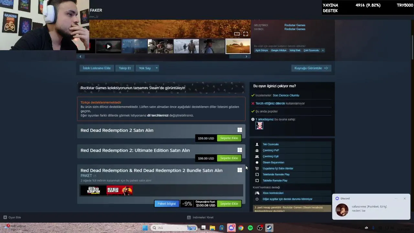Open the PAKET help question mark

pyautogui.click(x=95, y=176)
